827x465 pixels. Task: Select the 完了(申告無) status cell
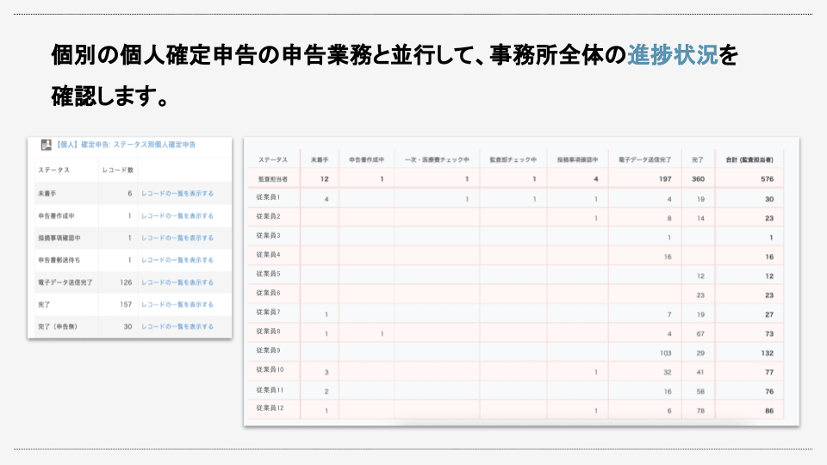pos(58,326)
